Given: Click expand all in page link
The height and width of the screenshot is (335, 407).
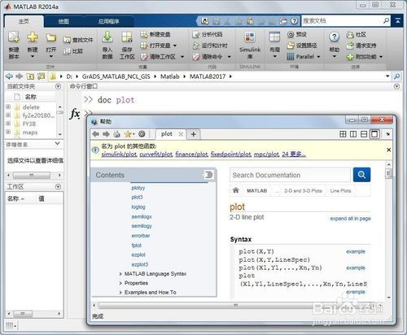Looking at the screenshot, I should [350, 219].
